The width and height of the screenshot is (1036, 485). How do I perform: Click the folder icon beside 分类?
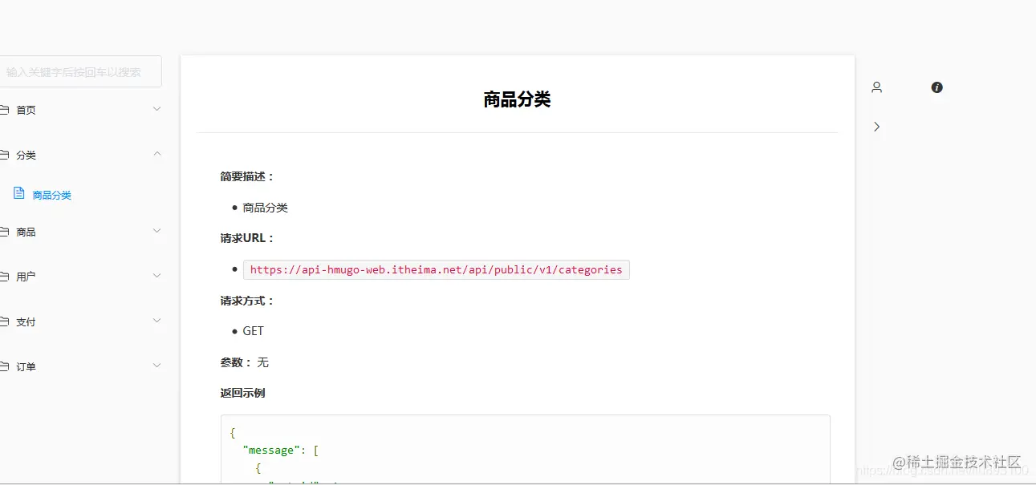pos(4,155)
